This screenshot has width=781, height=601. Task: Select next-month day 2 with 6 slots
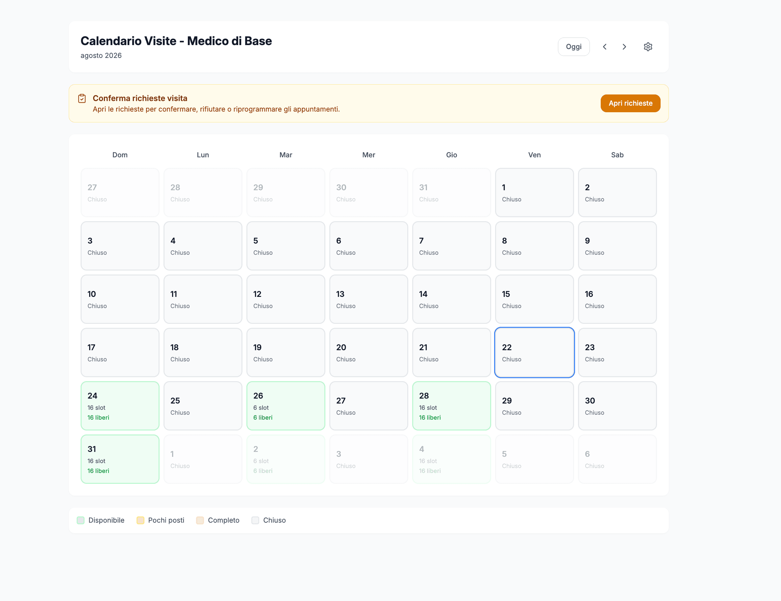point(286,459)
